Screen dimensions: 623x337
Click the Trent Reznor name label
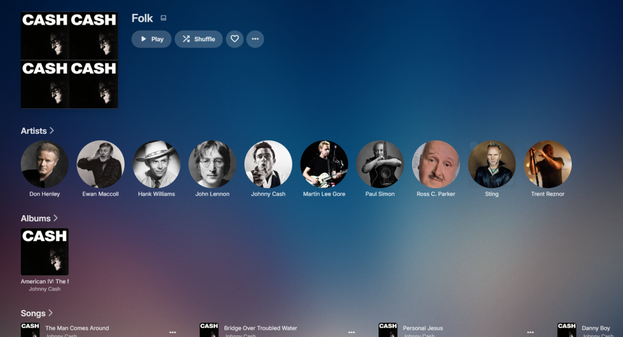(x=548, y=194)
